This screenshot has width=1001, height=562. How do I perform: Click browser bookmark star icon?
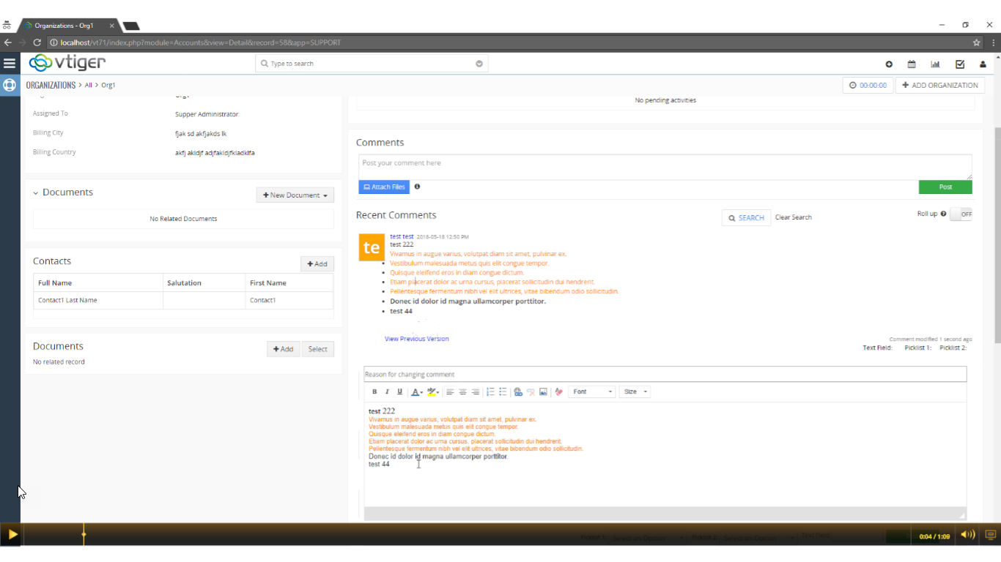[x=976, y=42]
